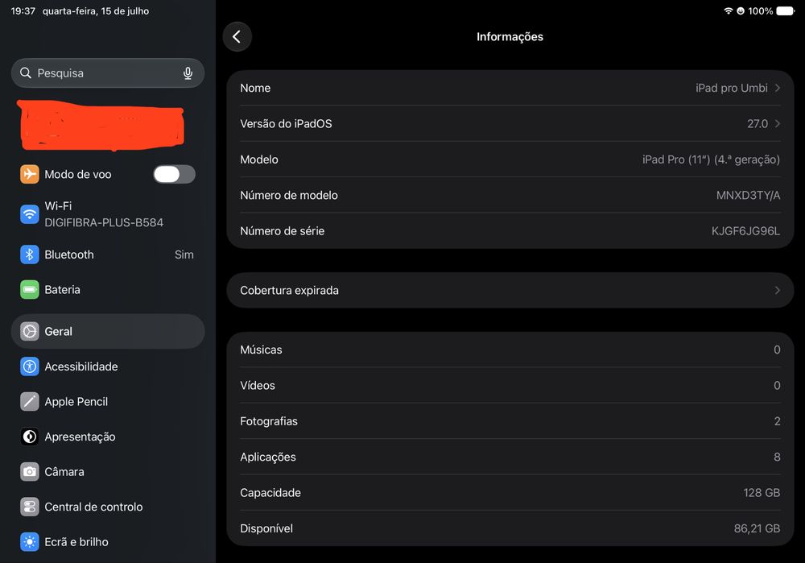
Task: Tap the Câmara icon
Action: (29, 471)
